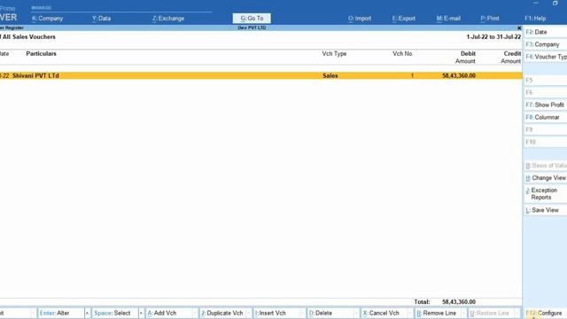Click B: Basis of Values button
567x319 pixels.
pyautogui.click(x=546, y=166)
